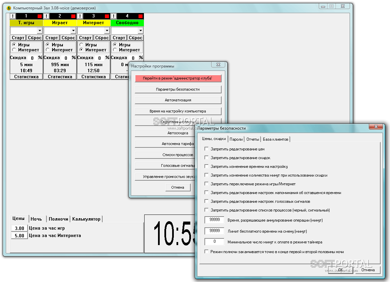The height and width of the screenshot is (282, 390).
Task: Edit Скидка percent field for computer 1
Action: point(32,58)
